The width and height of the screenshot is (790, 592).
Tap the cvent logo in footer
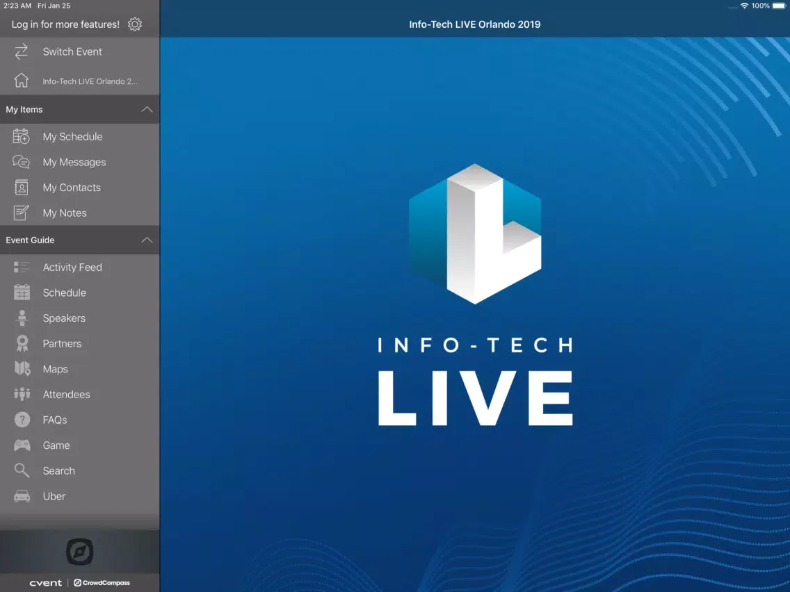pyautogui.click(x=46, y=583)
